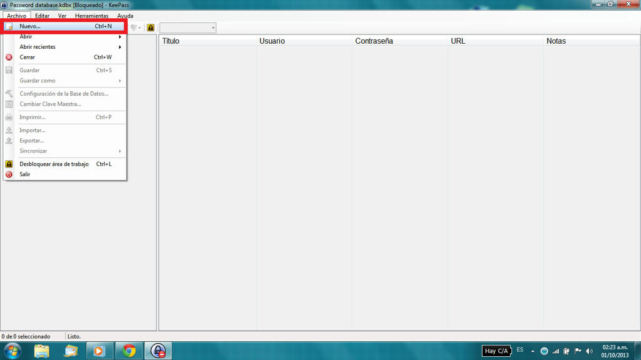
Task: Expand the Abrir recientes submenu
Action: click(65, 47)
